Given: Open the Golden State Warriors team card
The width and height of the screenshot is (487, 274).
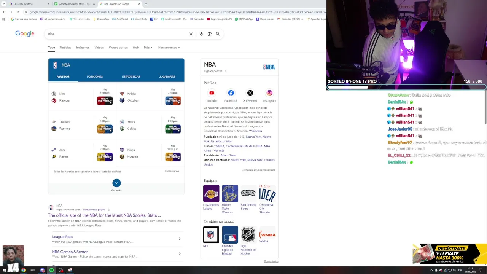Looking at the screenshot, I should 230,199.
